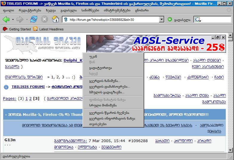Open the ინსტრუმენტები (Tools) menu
The height and width of the screenshot is (160, 234).
click(x=117, y=10)
